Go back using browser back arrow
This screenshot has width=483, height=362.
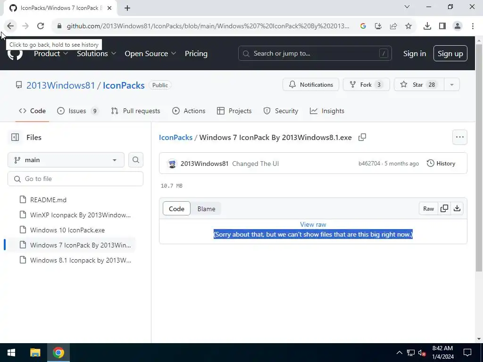coord(10,26)
